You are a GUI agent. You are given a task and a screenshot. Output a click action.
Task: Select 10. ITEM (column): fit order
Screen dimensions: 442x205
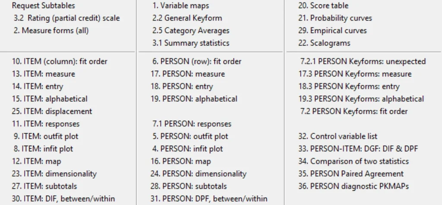(x=60, y=62)
